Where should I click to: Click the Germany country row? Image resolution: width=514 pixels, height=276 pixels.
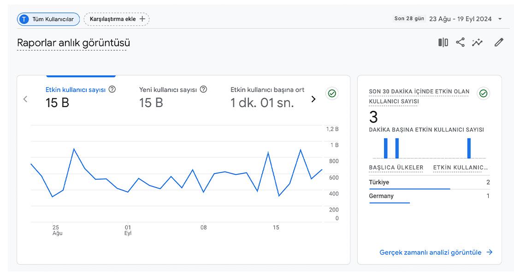point(430,196)
